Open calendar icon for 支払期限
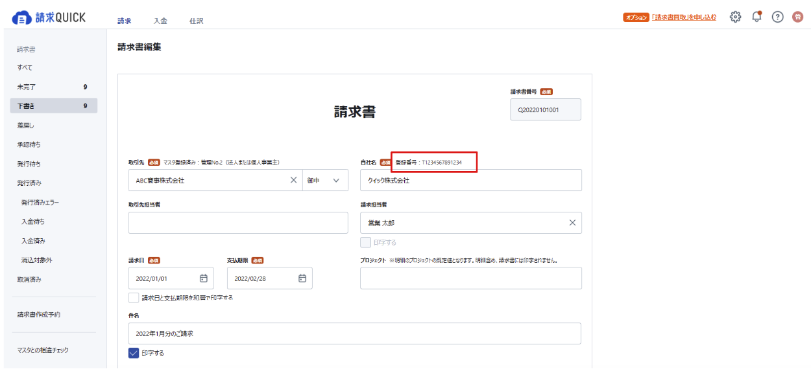The height and width of the screenshot is (373, 811). coord(302,278)
